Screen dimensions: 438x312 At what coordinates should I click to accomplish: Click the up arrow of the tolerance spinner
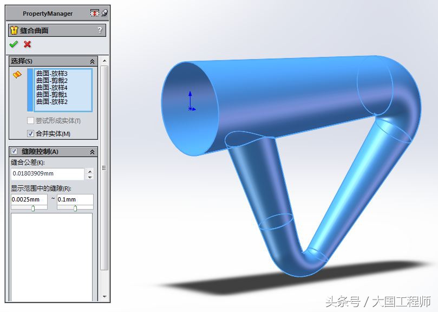90,170
